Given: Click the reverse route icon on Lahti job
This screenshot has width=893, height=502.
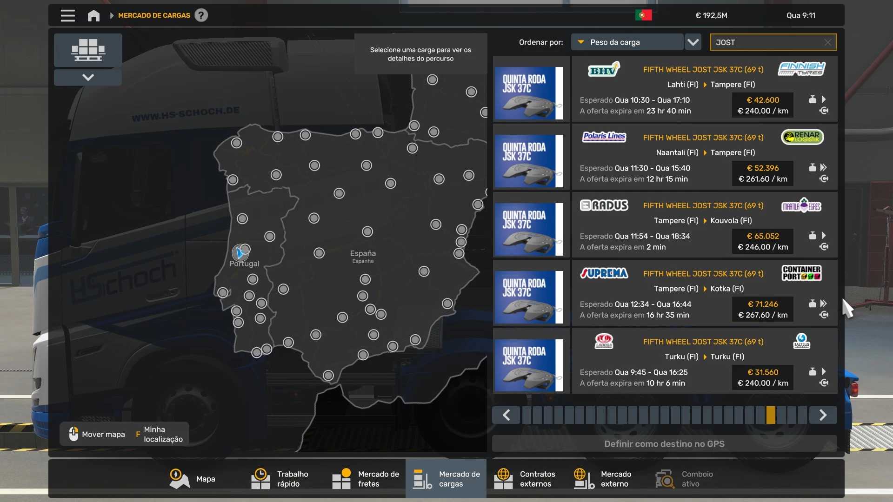Looking at the screenshot, I should click(x=824, y=111).
